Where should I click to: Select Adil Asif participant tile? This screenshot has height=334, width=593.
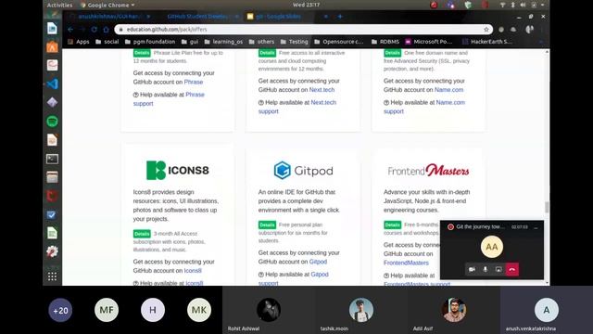tap(453, 310)
